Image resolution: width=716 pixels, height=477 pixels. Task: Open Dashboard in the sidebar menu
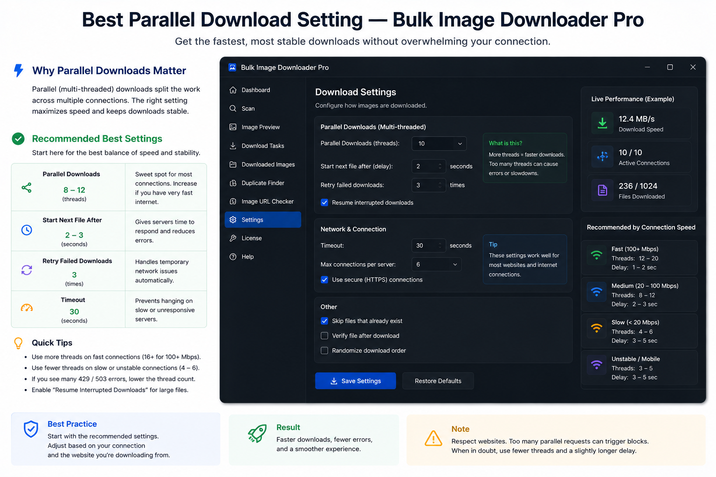pos(263,90)
